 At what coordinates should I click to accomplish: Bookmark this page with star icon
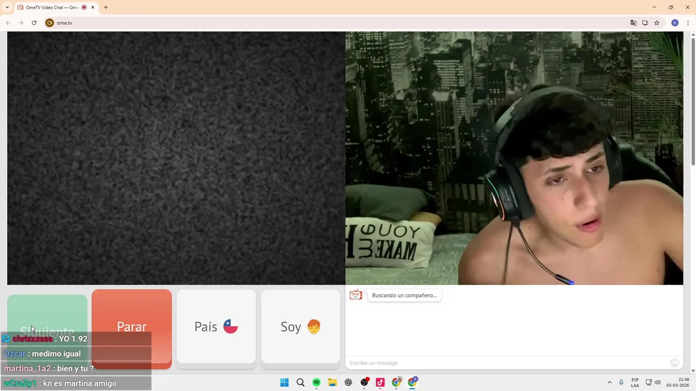tap(657, 23)
